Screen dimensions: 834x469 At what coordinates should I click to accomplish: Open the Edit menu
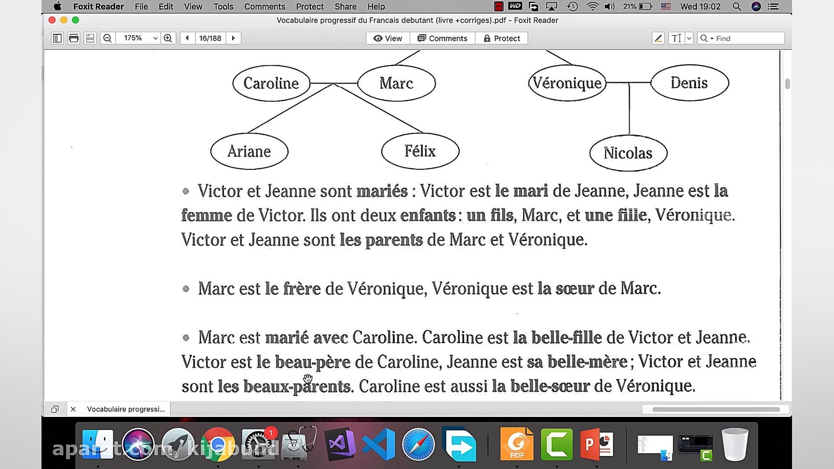click(166, 6)
